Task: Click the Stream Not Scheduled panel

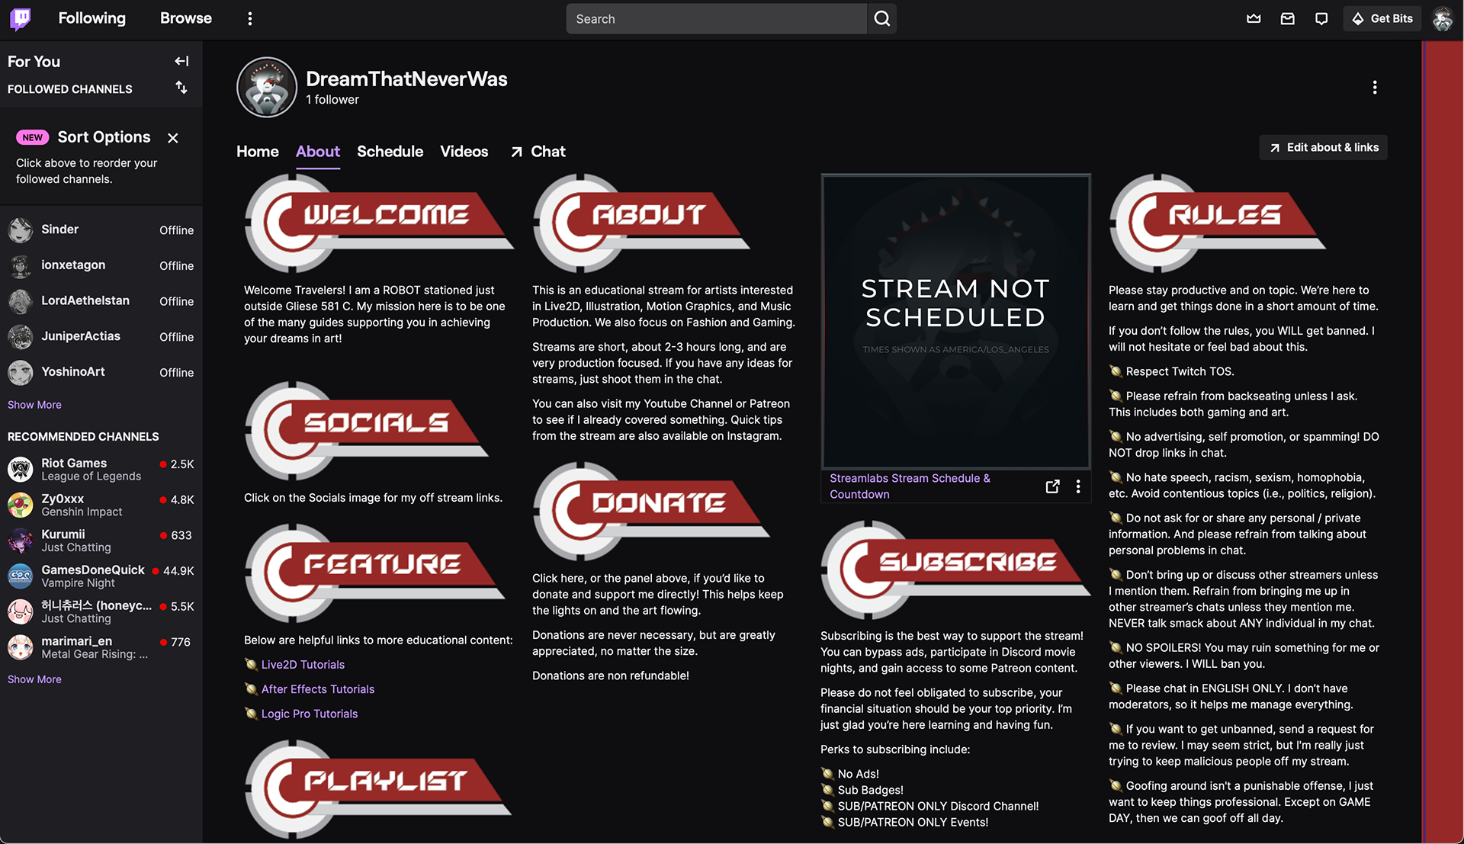Action: 955,321
